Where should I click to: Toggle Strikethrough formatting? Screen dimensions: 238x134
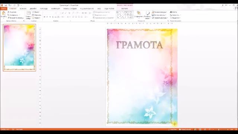coord(55,17)
